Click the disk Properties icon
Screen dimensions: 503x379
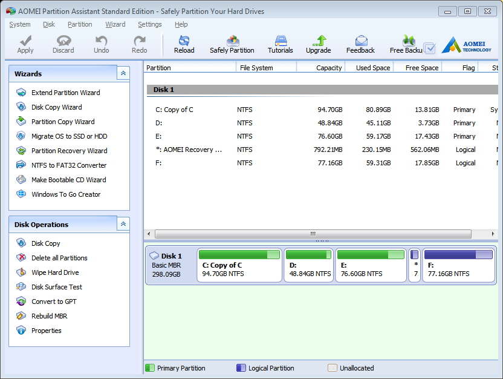click(21, 330)
